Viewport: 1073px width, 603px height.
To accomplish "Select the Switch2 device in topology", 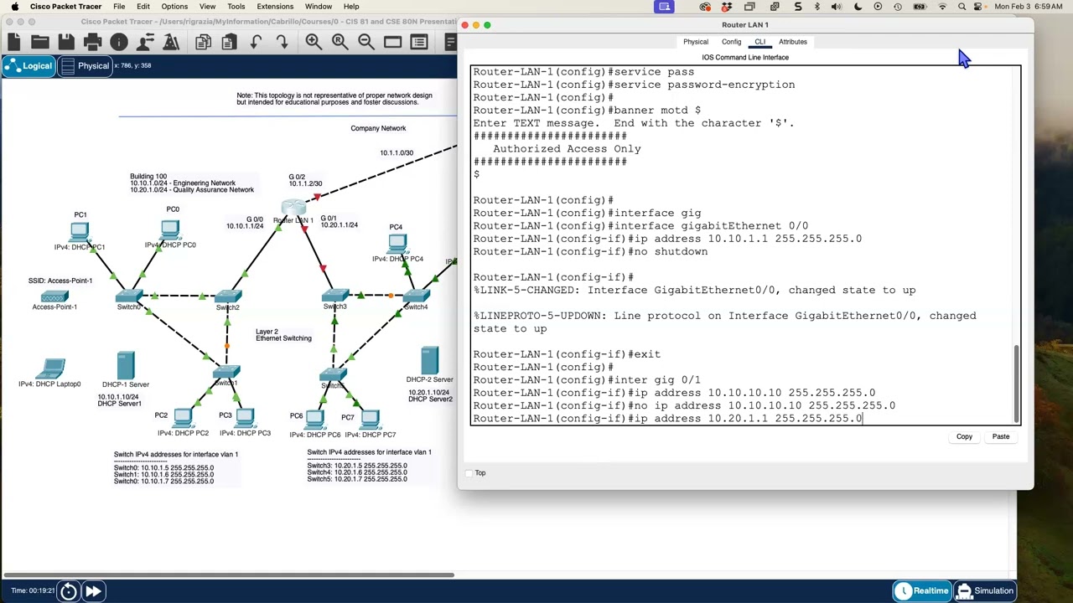I will click(x=227, y=296).
